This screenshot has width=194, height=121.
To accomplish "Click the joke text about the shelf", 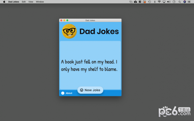I will click(x=89, y=66).
